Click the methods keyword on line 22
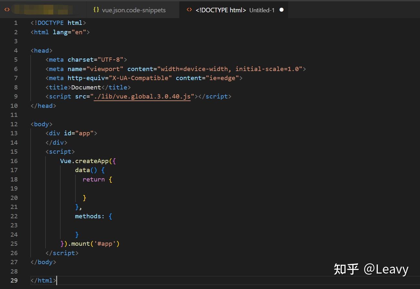The image size is (420, 289). pyautogui.click(x=89, y=216)
